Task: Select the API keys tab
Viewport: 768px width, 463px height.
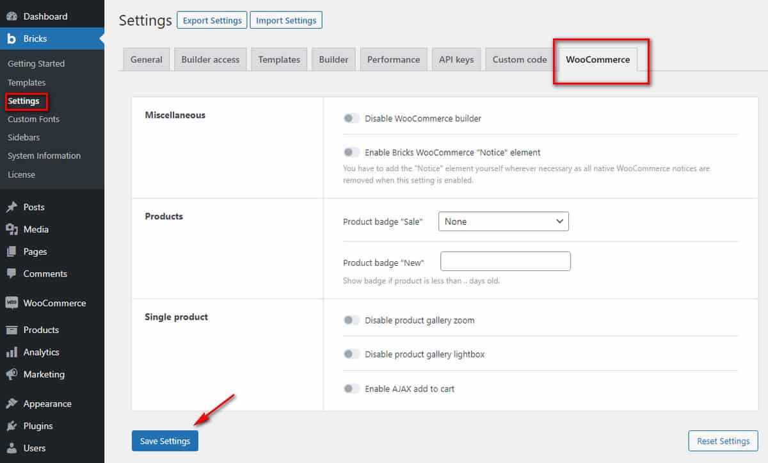Action: [x=456, y=60]
